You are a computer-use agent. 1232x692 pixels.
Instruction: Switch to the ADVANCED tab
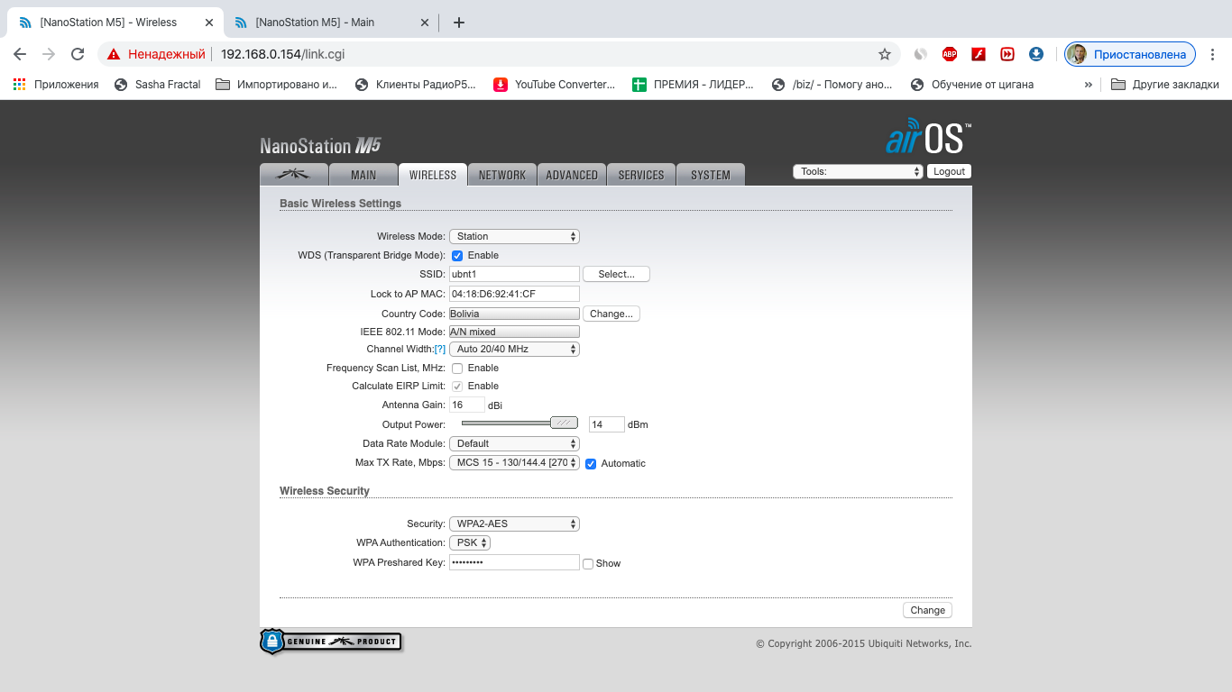(572, 175)
